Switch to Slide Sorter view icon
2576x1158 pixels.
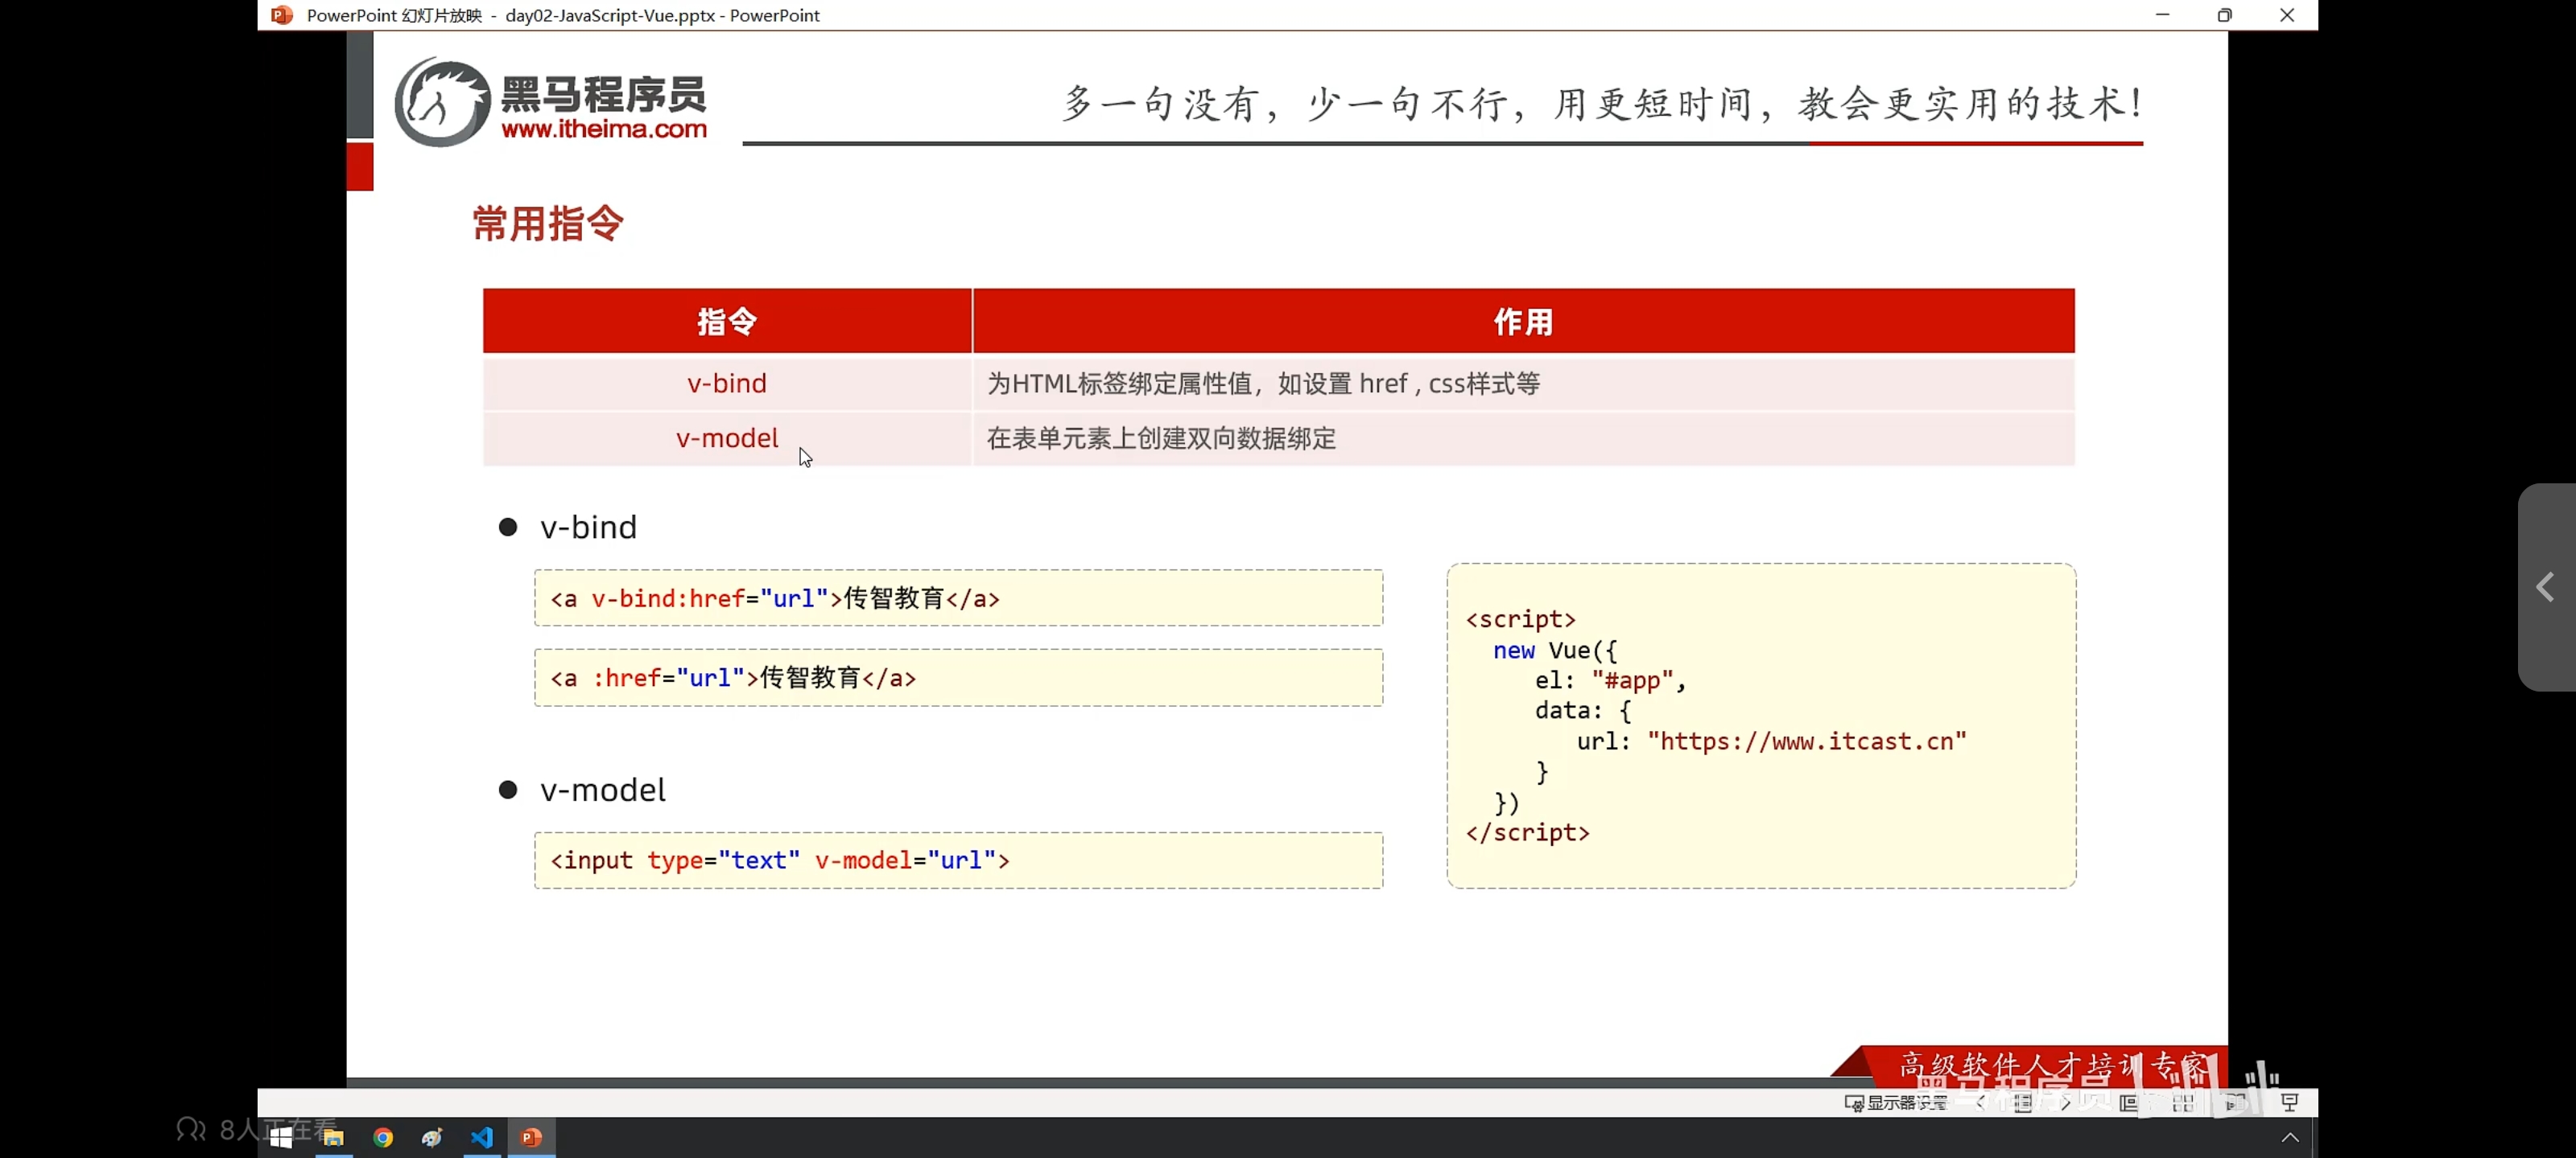coord(2183,1102)
